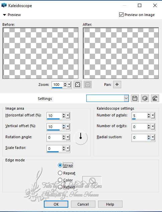Click the Pan navigation cross icon
The image size is (162, 212).
117,85
